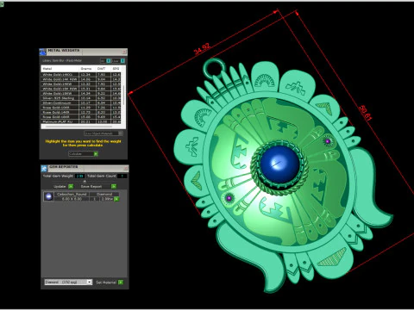Click the Gem Reporter panel icon
414x310 pixels.
[44, 168]
